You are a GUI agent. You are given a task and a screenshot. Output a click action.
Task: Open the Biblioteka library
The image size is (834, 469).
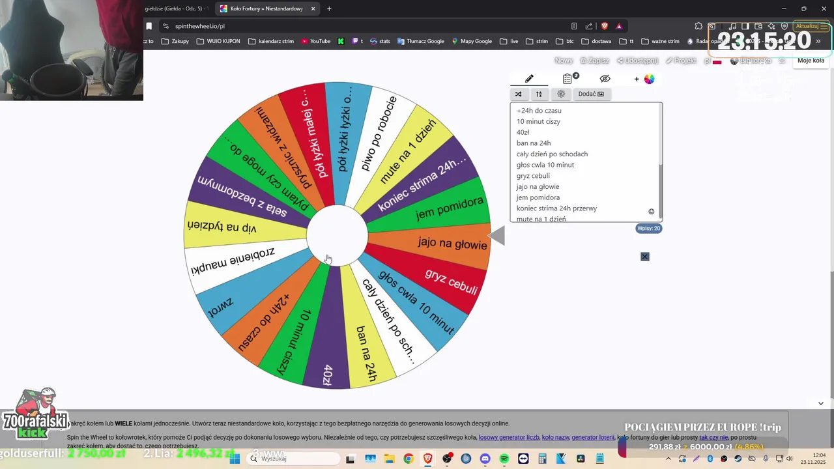click(x=751, y=61)
